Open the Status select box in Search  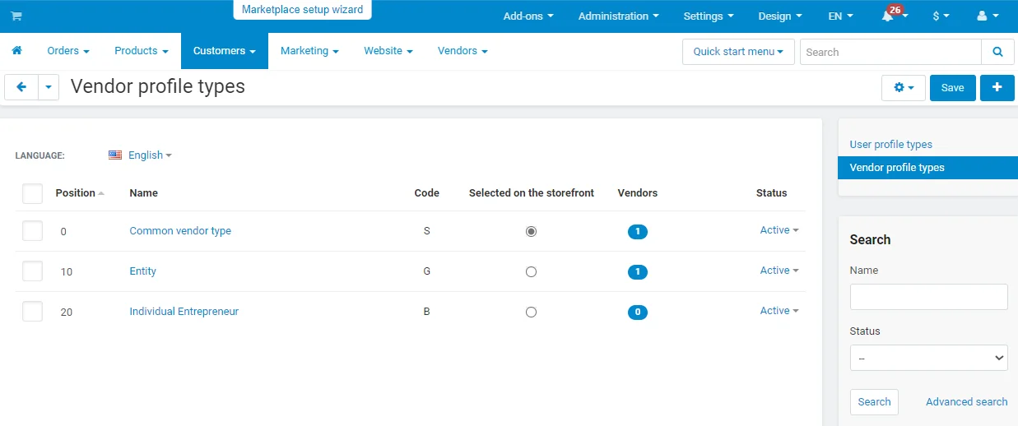(x=928, y=358)
